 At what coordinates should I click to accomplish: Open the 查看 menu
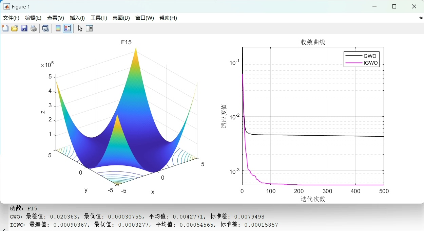pos(55,18)
